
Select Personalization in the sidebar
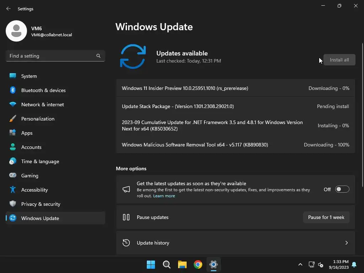pyautogui.click(x=55, y=119)
